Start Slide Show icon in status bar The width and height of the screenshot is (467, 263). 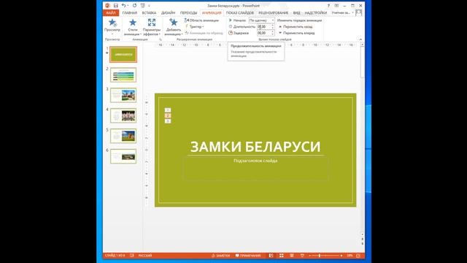click(302, 256)
